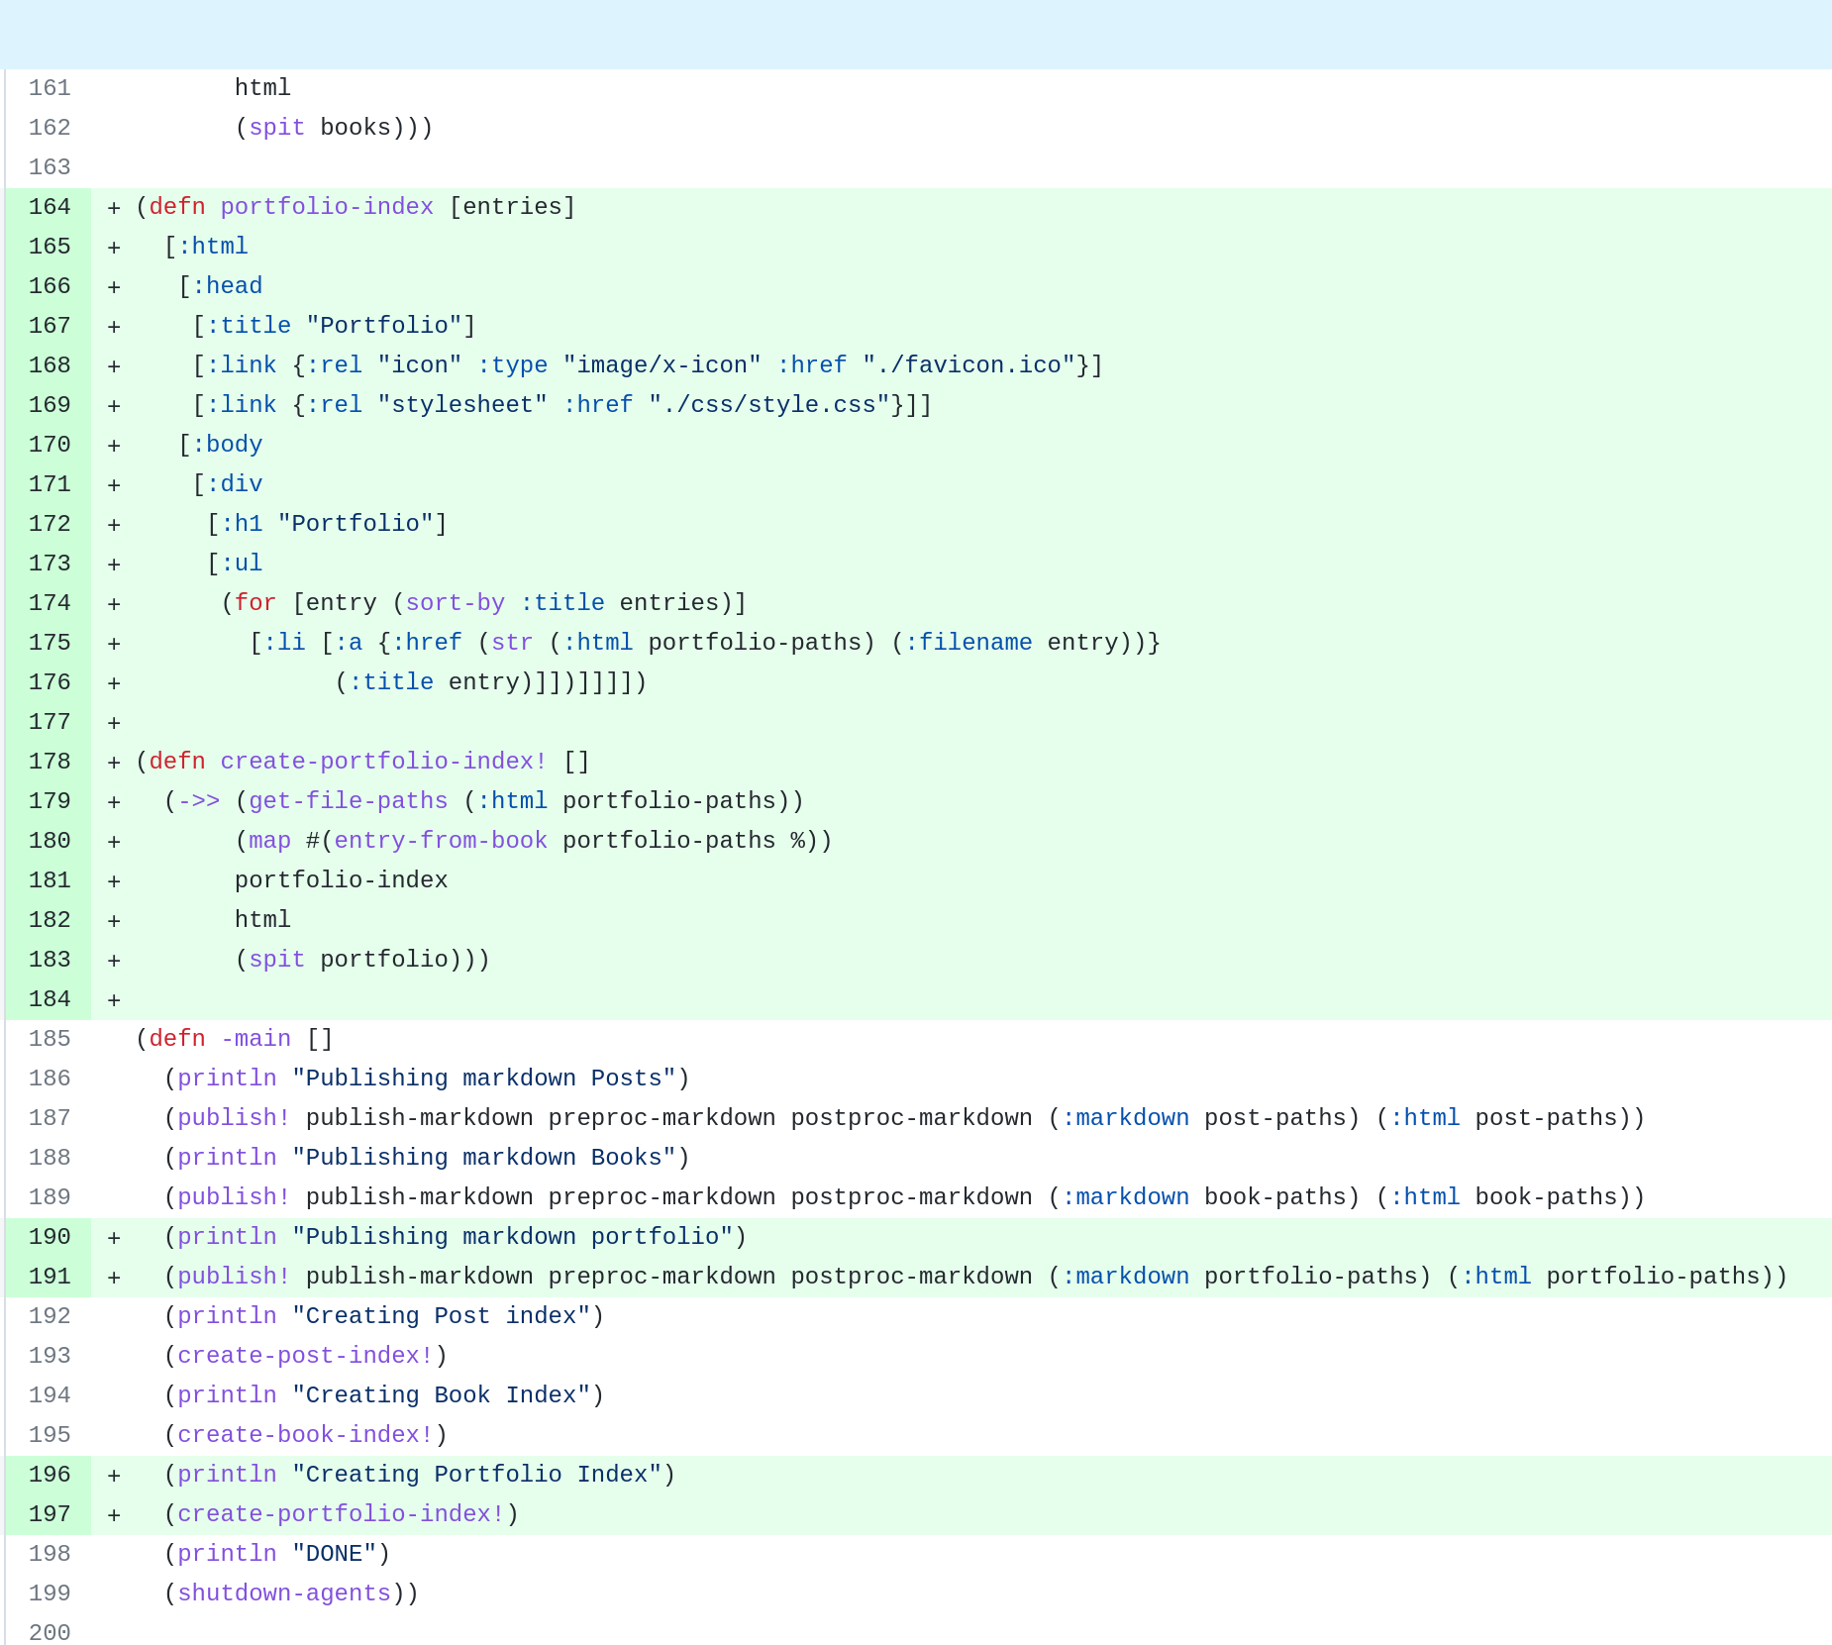Click the -main function name on line 185

pyautogui.click(x=255, y=1039)
